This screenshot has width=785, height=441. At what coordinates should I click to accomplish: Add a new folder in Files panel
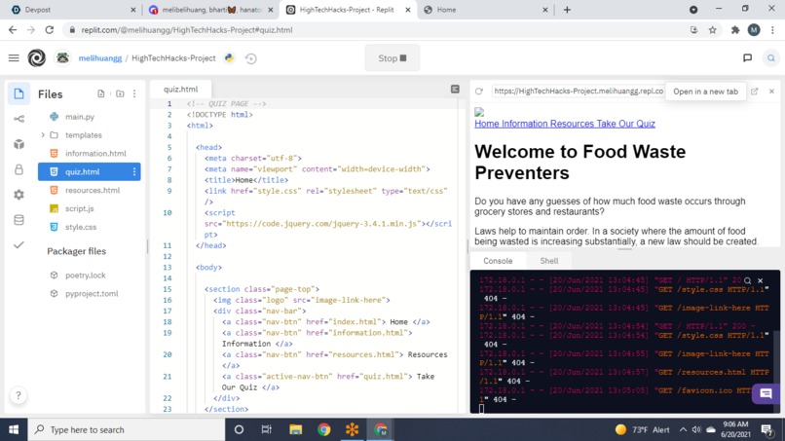(x=120, y=93)
